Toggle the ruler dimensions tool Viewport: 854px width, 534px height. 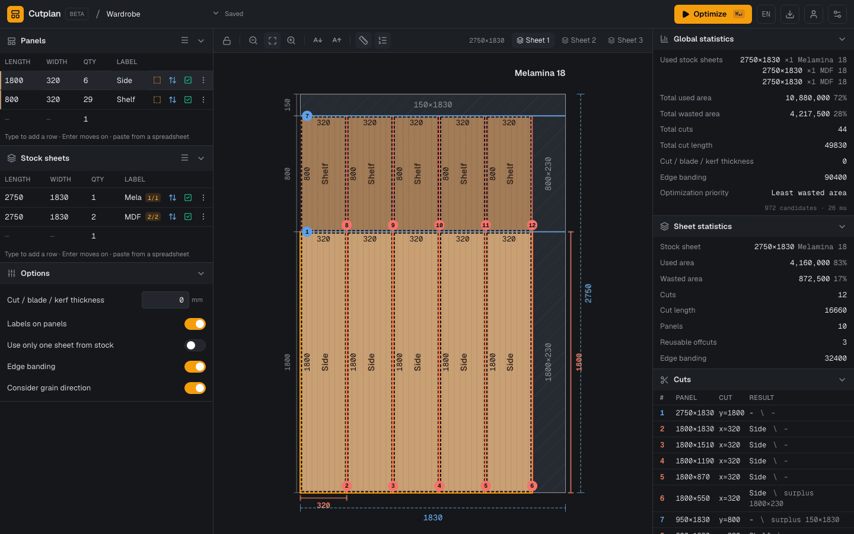(x=364, y=40)
